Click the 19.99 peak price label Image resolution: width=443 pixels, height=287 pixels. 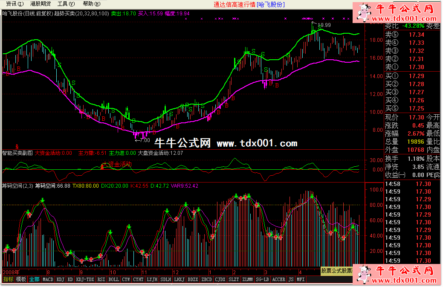324,25
